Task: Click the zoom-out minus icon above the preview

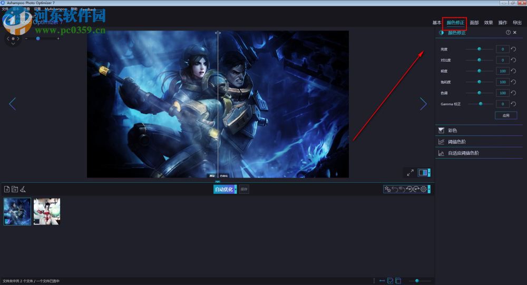Action: (26, 38)
